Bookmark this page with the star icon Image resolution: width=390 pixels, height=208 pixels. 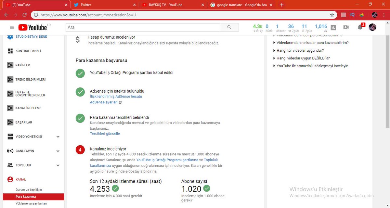pos(332,15)
